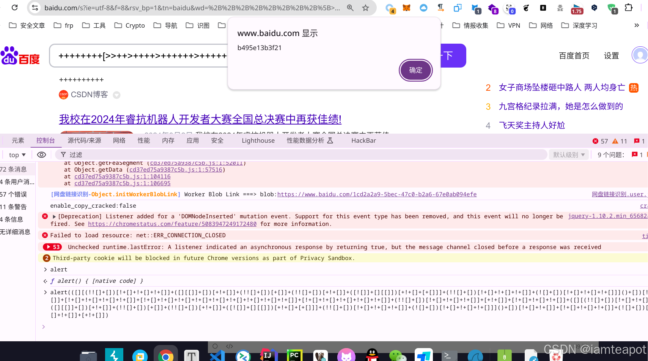Click the filter funnel icon in console
648x361 pixels.
[x=63, y=154]
